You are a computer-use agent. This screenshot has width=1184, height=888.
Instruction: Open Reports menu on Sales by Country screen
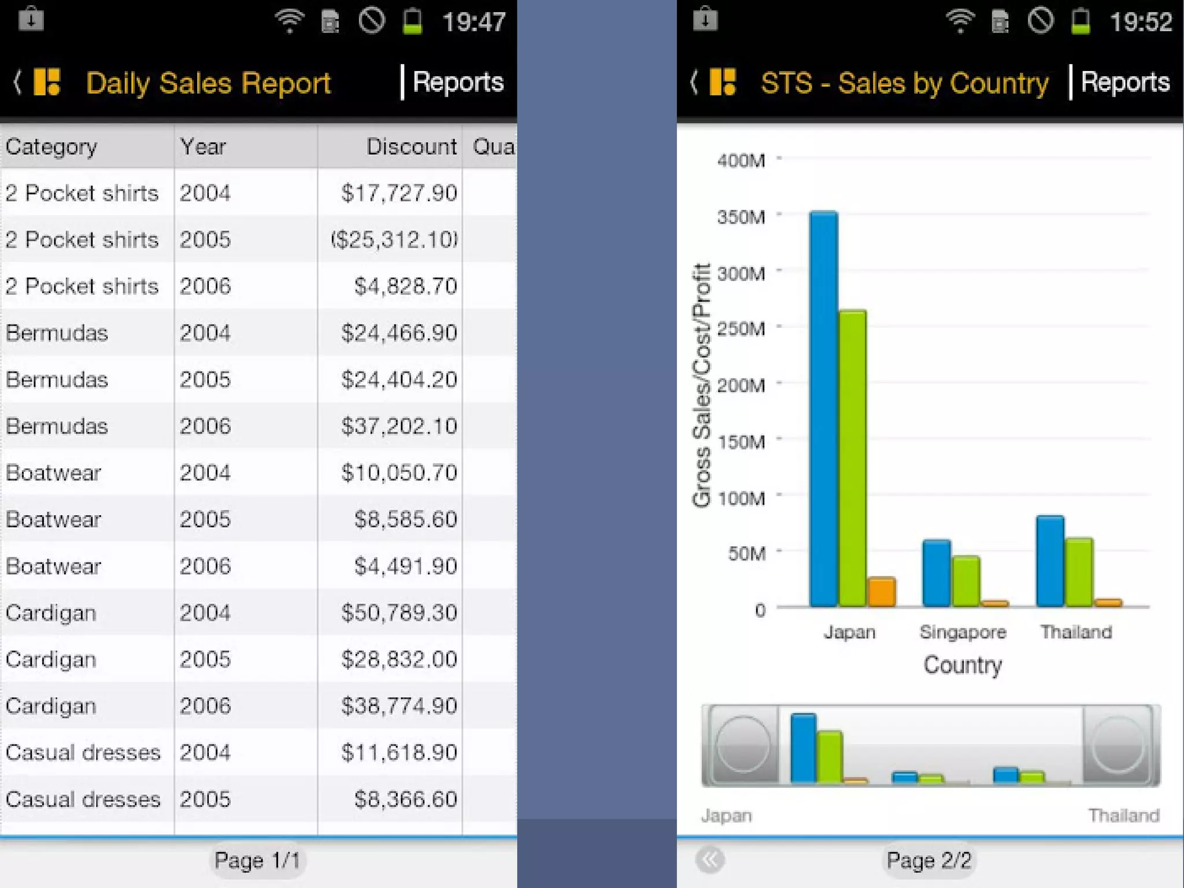point(1125,82)
